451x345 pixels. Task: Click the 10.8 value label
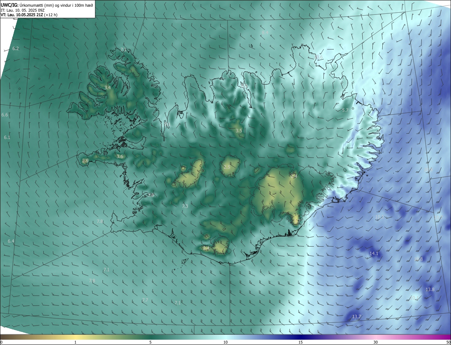[x=418, y=259]
